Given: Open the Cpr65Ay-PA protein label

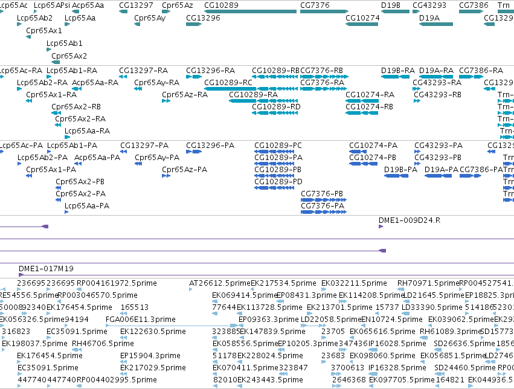Looking at the screenshot, I should [157, 158].
